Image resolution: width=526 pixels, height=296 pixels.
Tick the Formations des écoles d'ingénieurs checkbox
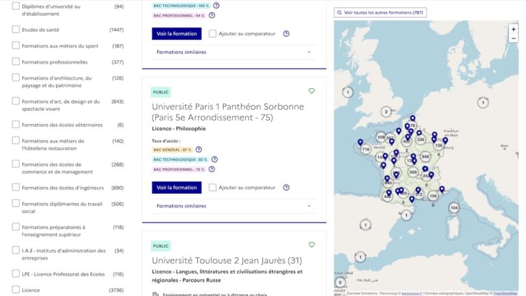pos(16,188)
